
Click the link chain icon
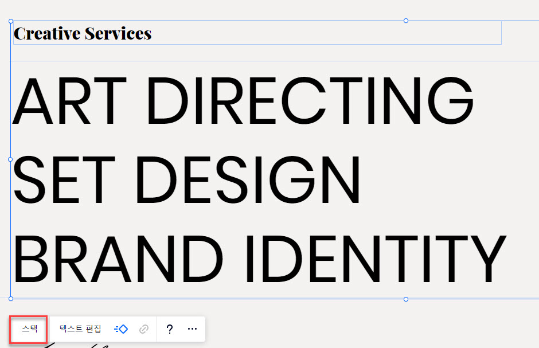144,329
